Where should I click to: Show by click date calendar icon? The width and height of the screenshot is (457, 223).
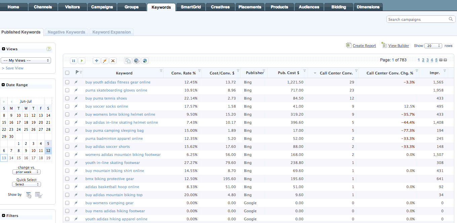pyautogui.click(x=29, y=195)
